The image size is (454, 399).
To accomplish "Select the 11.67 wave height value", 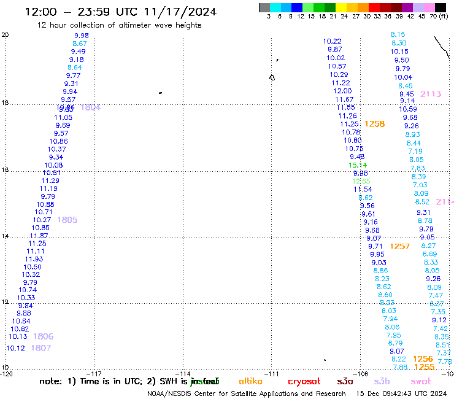I will click(x=344, y=99).
